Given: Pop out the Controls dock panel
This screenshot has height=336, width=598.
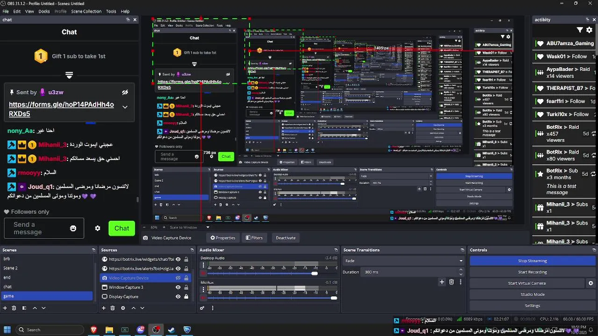Looking at the screenshot, I should (594, 250).
